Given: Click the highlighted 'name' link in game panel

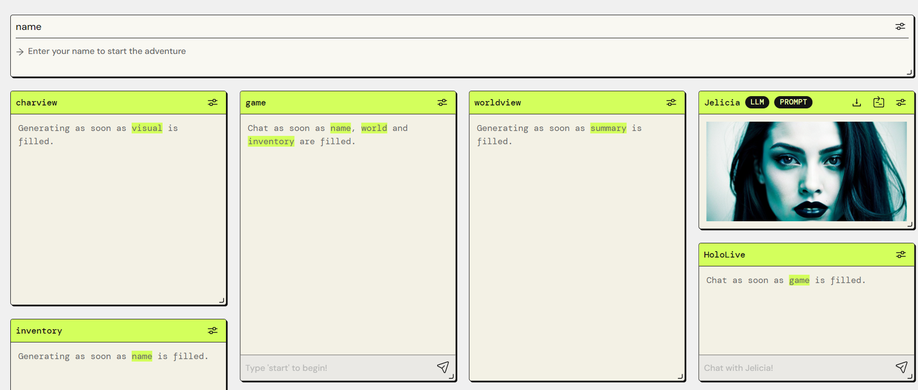Looking at the screenshot, I should [340, 128].
